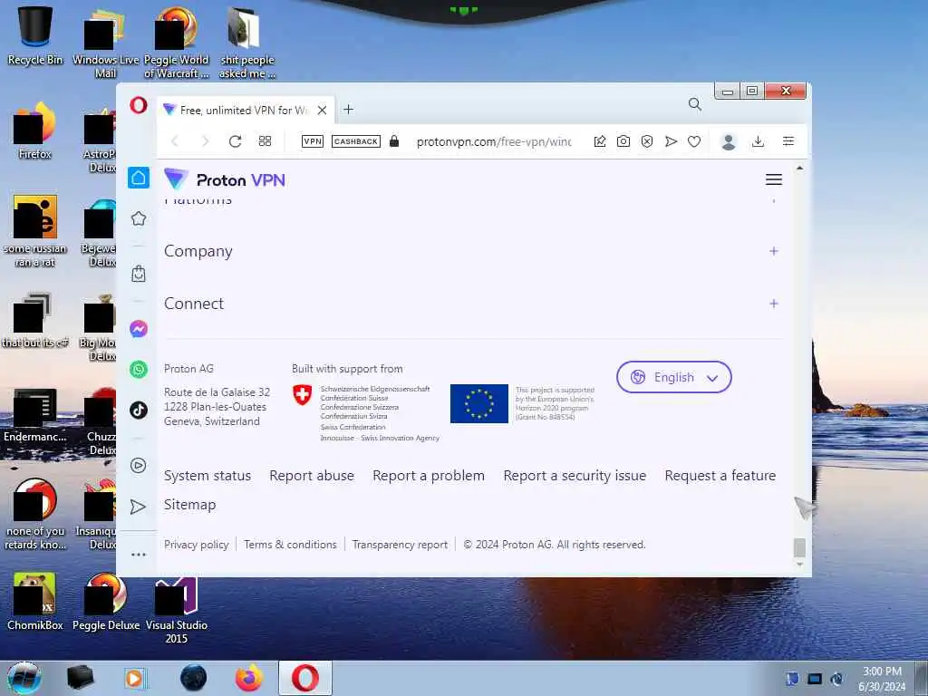The height and width of the screenshot is (696, 928).
Task: Open the edit page pencil icon in address bar
Action: 600,141
